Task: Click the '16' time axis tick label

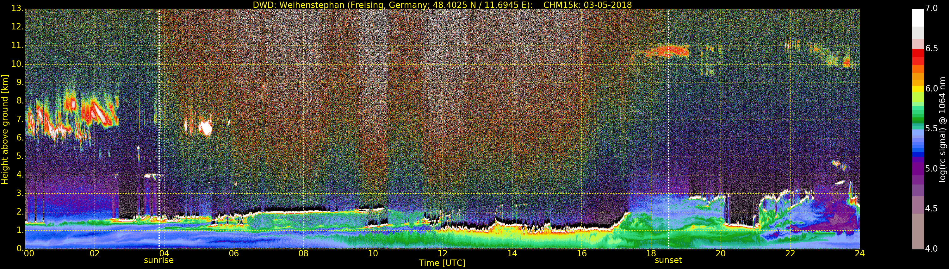Action: click(x=582, y=253)
